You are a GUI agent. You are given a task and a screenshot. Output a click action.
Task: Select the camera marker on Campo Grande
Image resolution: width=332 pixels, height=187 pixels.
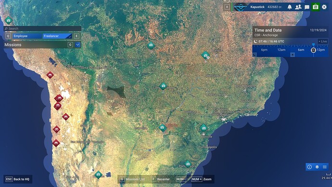point(163,86)
